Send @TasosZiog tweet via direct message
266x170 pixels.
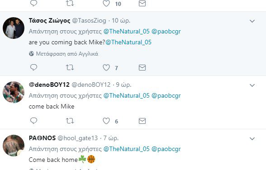[142, 67]
